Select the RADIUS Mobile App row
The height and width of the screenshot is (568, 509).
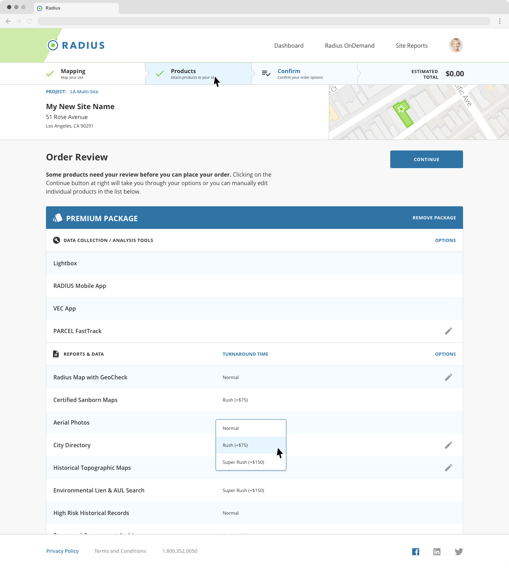point(255,286)
